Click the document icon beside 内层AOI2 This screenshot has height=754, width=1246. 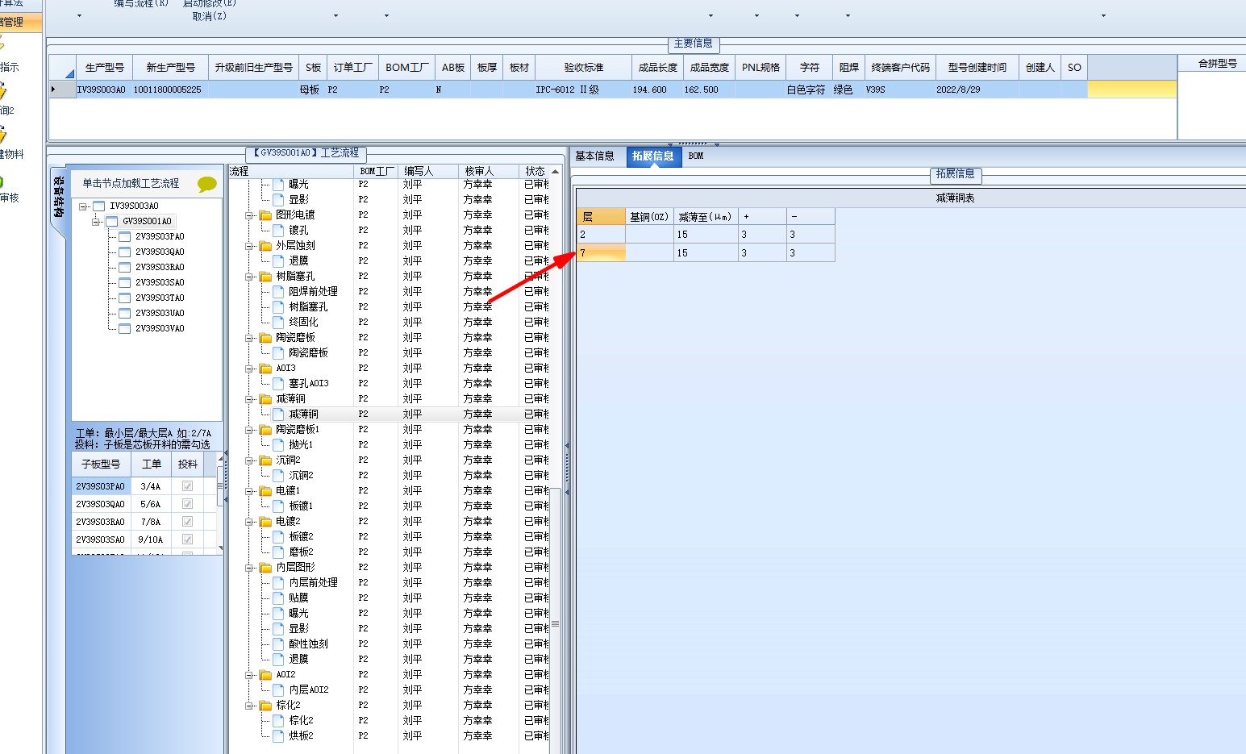coord(279,690)
